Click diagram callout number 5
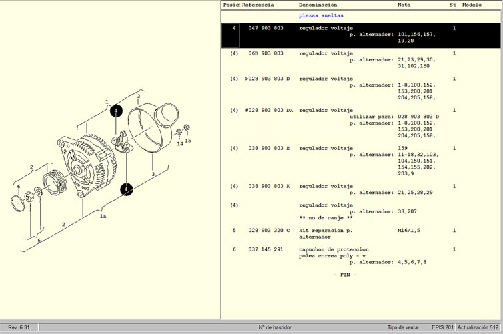 (39, 241)
